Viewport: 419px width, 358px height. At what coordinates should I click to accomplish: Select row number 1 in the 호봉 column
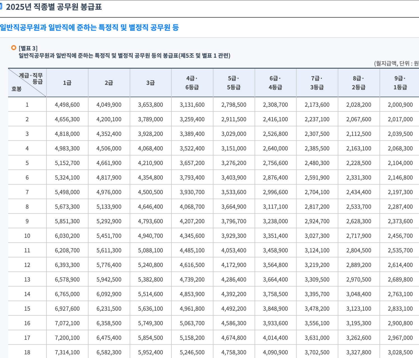point(27,104)
